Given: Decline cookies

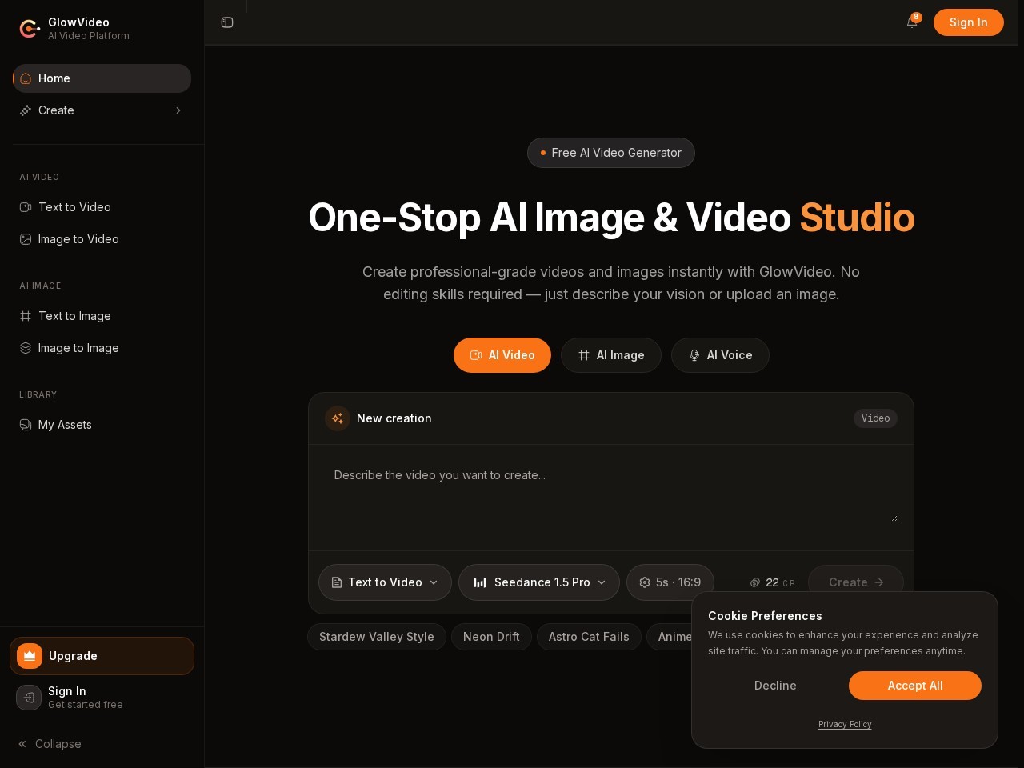Looking at the screenshot, I should [775, 686].
